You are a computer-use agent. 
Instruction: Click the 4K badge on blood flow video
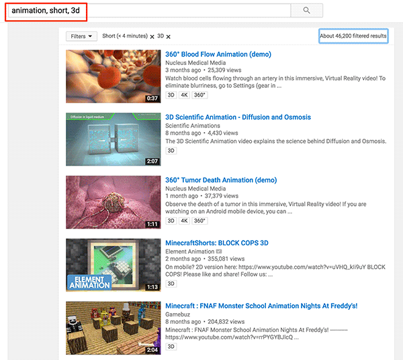(184, 95)
